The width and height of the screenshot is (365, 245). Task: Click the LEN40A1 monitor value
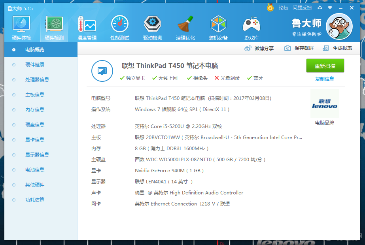tap(164, 182)
